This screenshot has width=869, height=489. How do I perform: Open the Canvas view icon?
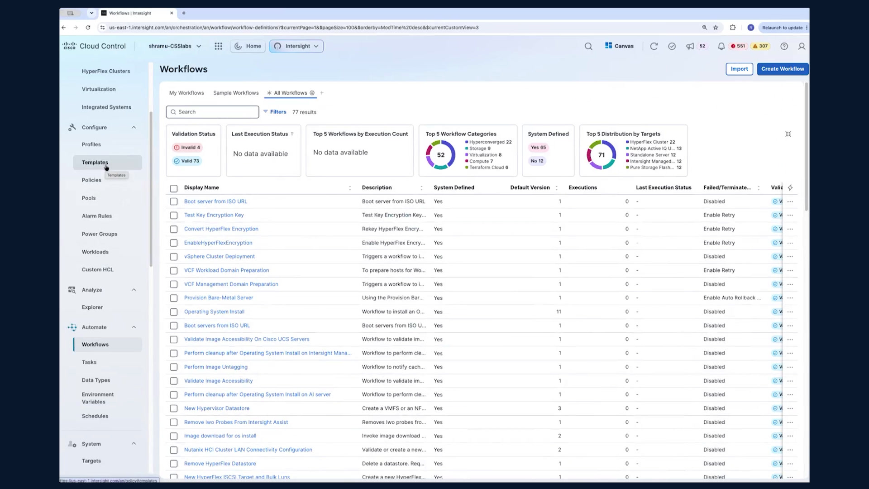[x=608, y=46]
